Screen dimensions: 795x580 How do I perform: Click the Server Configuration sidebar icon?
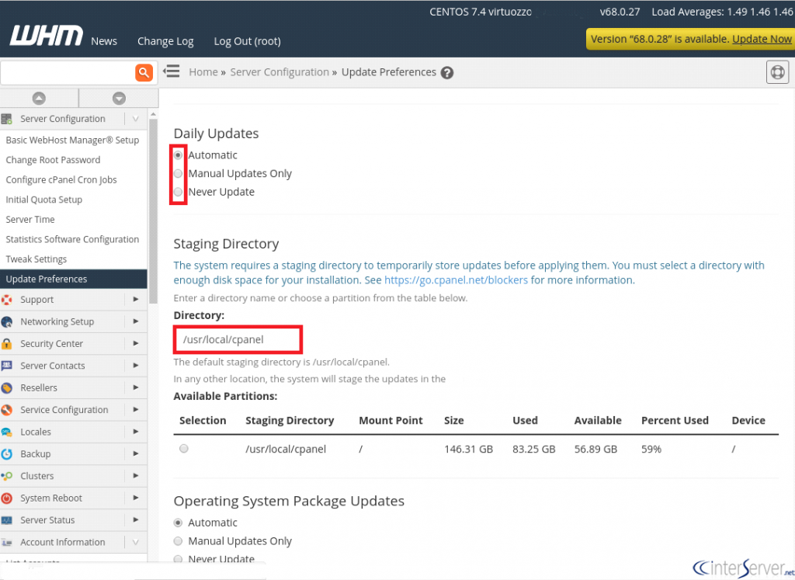click(6, 119)
